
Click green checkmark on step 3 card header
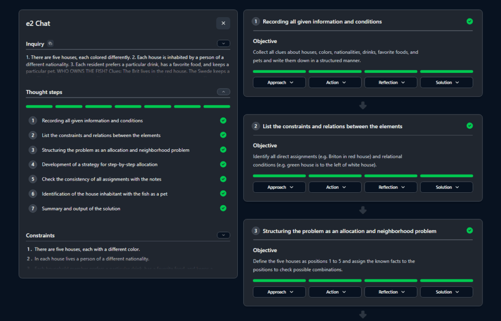[470, 230]
